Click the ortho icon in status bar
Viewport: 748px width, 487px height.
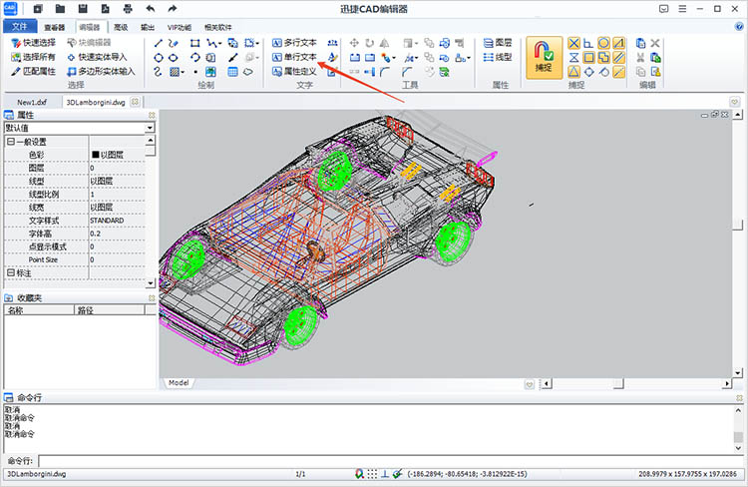click(385, 474)
